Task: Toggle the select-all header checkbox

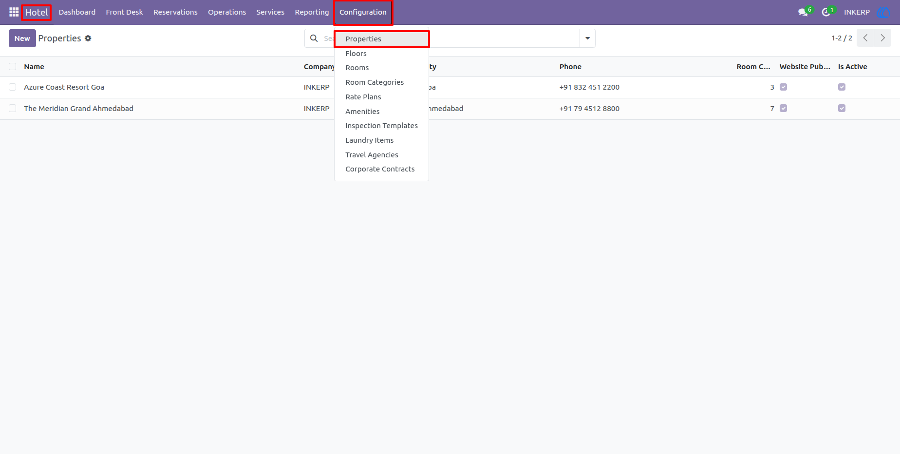Action: pos(13,67)
